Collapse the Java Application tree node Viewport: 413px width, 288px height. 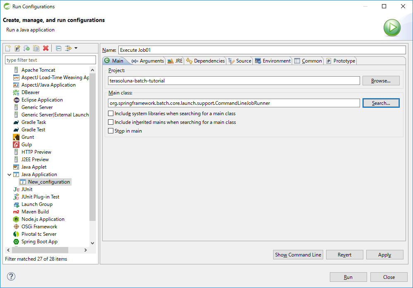[x=9, y=174]
